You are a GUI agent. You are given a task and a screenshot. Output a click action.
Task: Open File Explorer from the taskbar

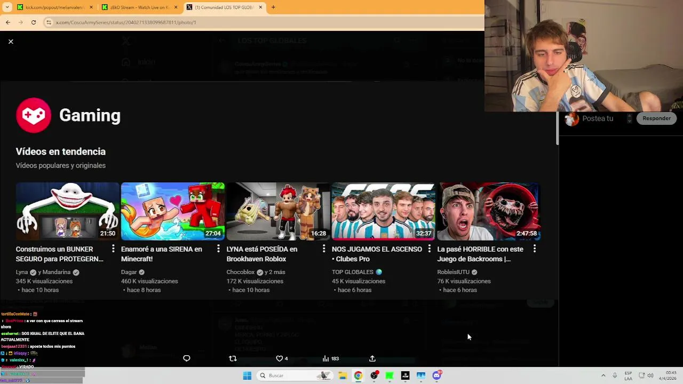(343, 375)
